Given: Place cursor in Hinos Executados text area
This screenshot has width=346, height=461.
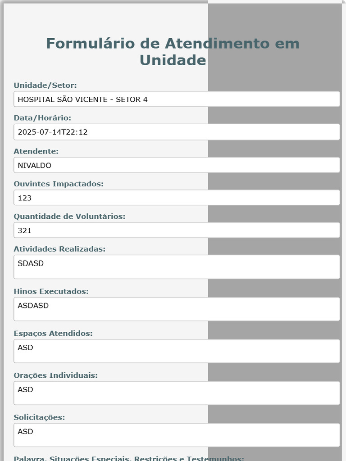Looking at the screenshot, I should click(x=177, y=309).
